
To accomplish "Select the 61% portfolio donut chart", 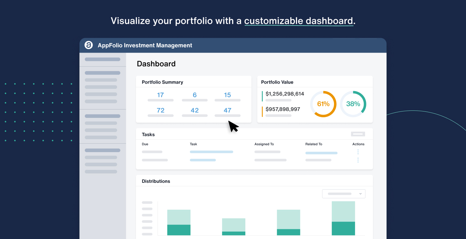I will [x=323, y=104].
